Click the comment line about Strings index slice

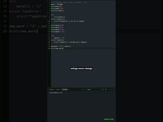coord(69,2)
